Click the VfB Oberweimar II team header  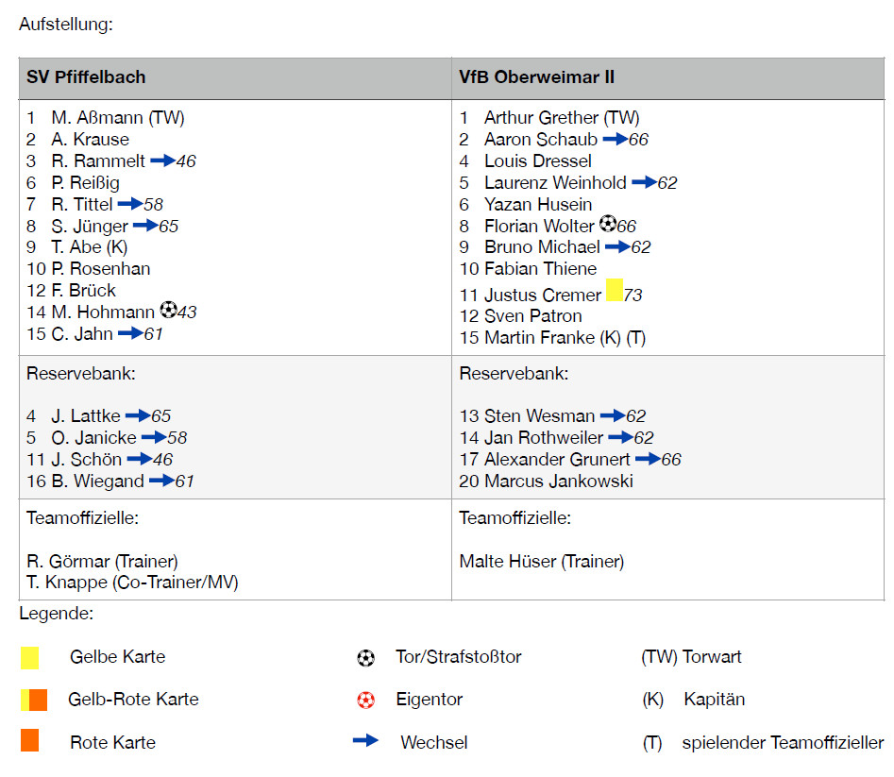pos(537,77)
